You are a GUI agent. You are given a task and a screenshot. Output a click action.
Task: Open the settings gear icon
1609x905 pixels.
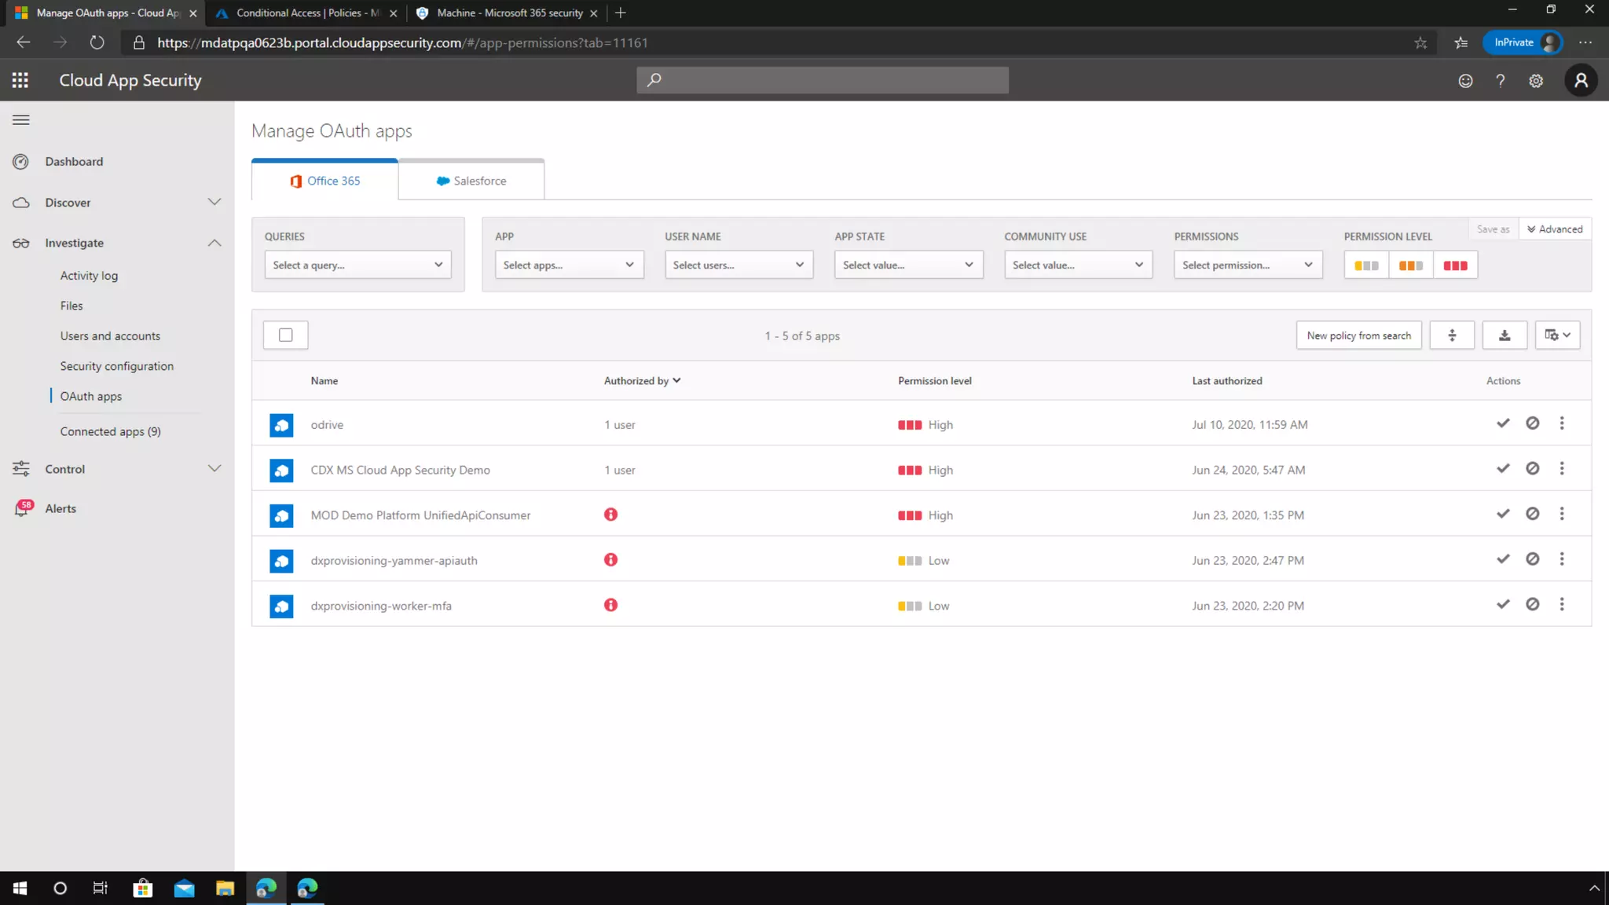(x=1536, y=81)
